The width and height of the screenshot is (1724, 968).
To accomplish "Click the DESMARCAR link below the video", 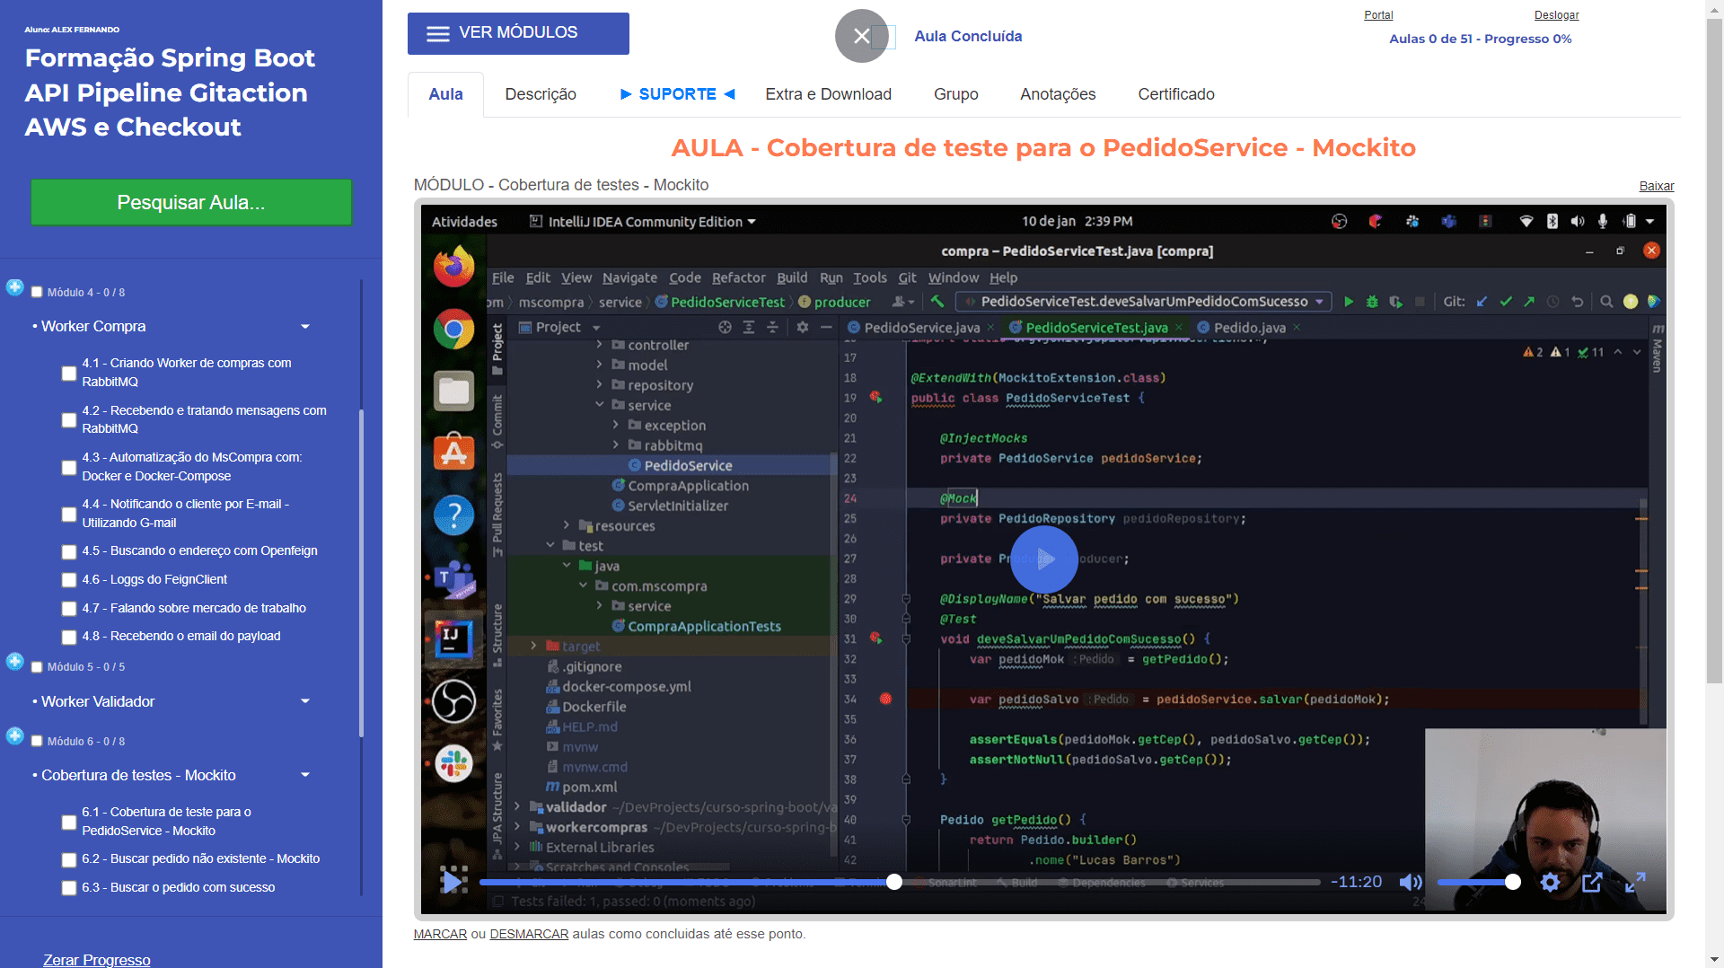I will (529, 934).
